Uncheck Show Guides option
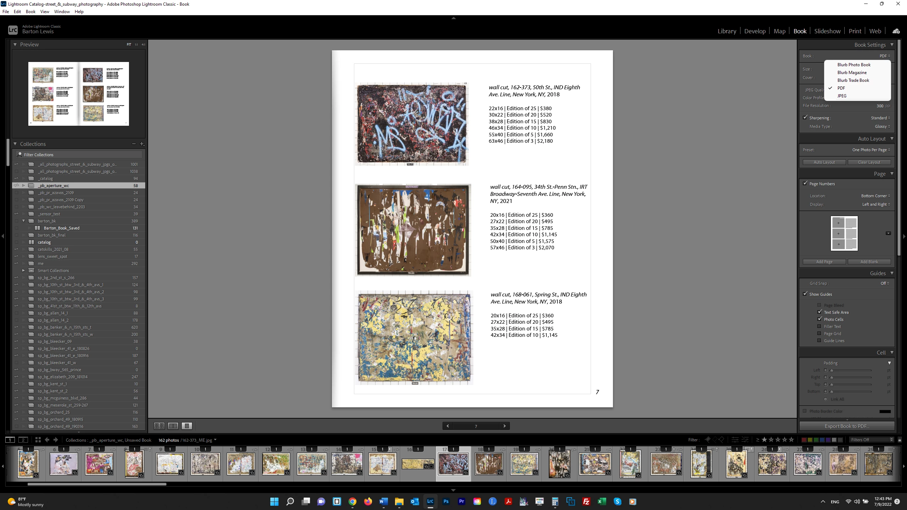This screenshot has width=907, height=510. pyautogui.click(x=805, y=294)
